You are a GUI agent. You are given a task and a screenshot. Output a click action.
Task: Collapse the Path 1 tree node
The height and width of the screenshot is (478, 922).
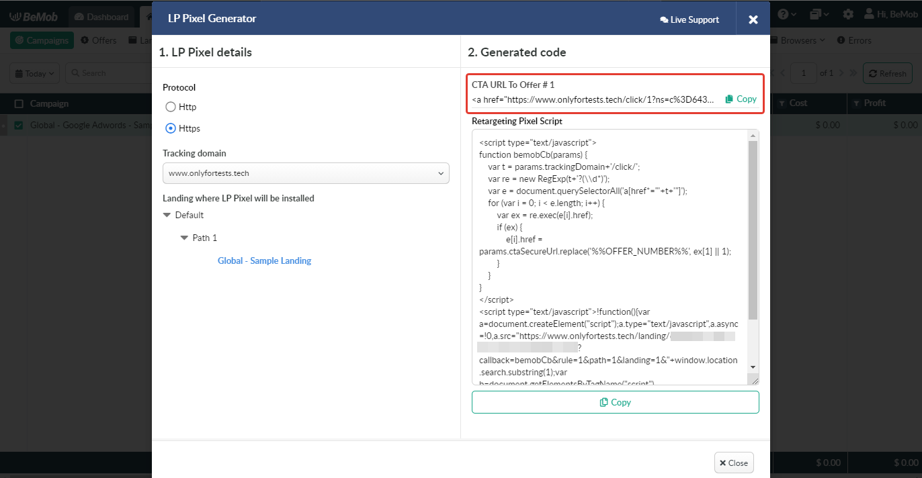click(x=184, y=238)
